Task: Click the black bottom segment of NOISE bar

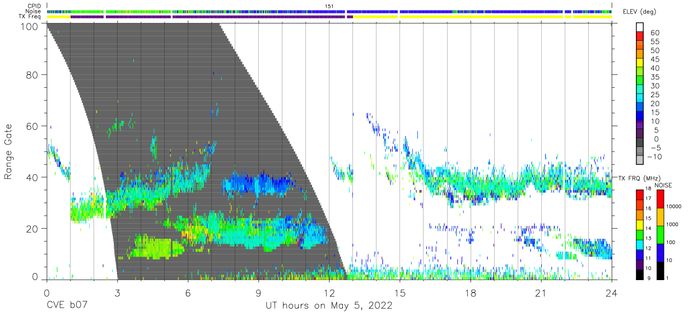Action: coord(660,269)
